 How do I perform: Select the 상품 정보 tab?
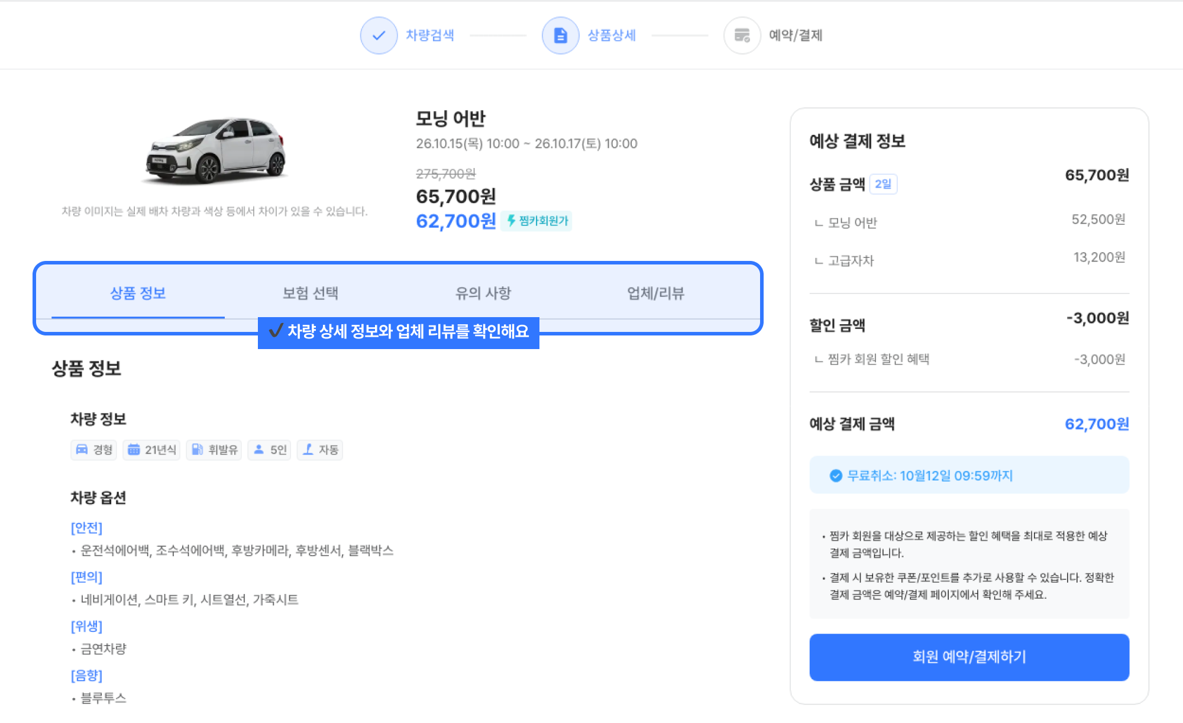pos(138,293)
